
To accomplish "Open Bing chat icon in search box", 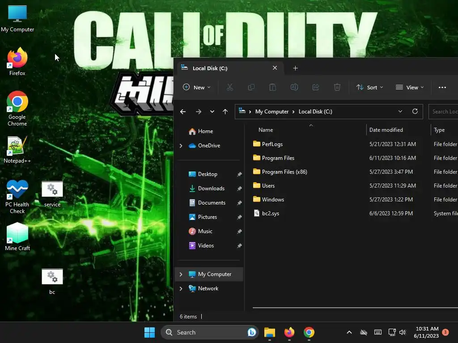I will (251, 332).
